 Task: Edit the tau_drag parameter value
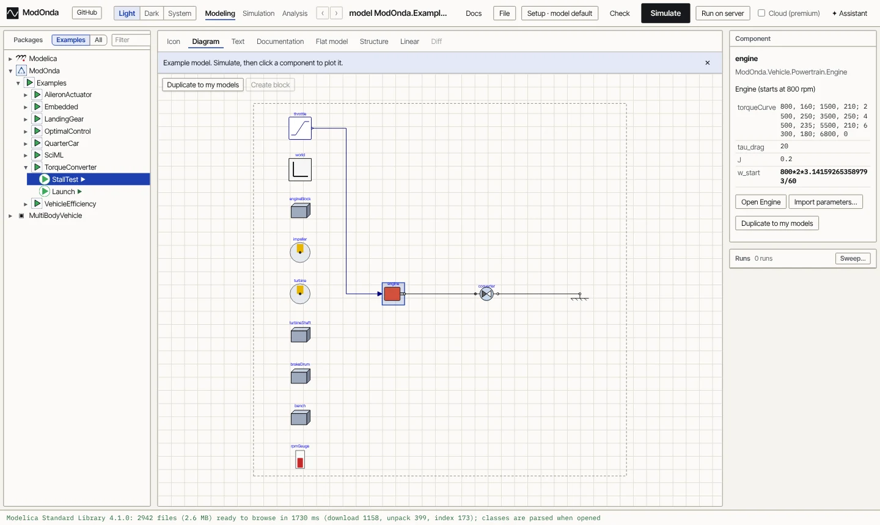[x=824, y=147]
